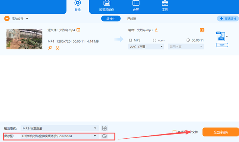This screenshot has width=239, height=142.
Task: Open the 输出格式 MP3-标准质量 dropdown
Action: tap(60, 128)
